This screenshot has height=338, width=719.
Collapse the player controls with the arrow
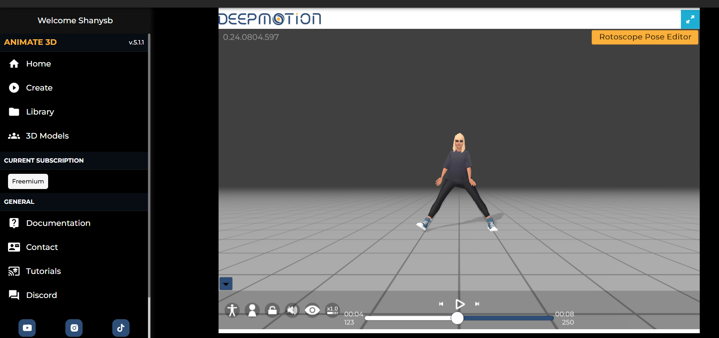(x=226, y=284)
